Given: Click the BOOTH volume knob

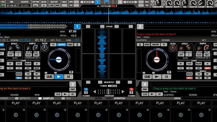Looking at the screenshot, I should pos(177,3).
